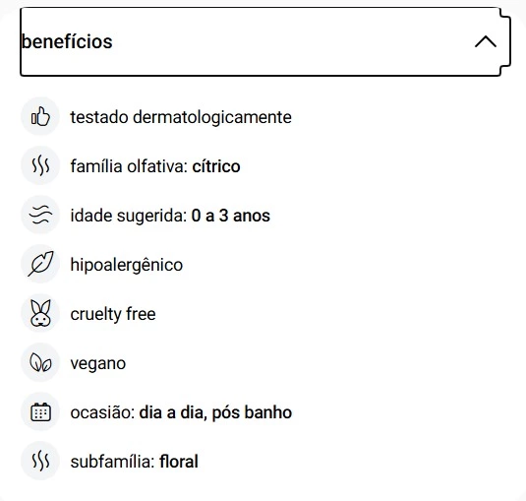Click the thumbs-up dermatologically tested icon
This screenshot has height=501, width=526.
[x=40, y=116]
